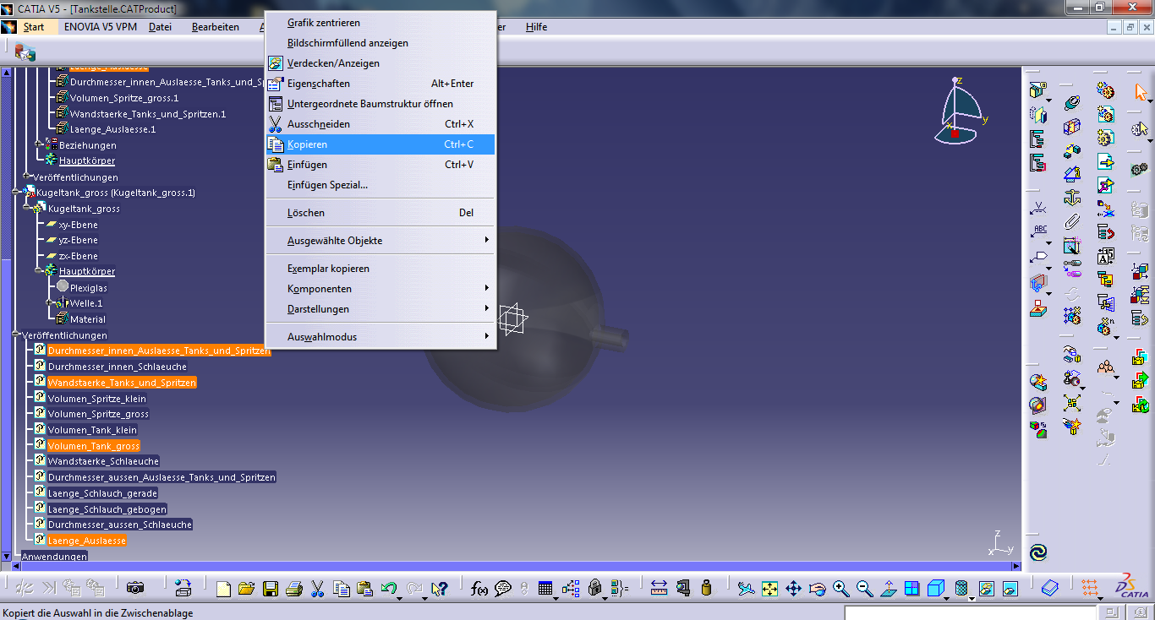
Task: Collapse the Hauptkörper node above Plexiglas
Action: pos(39,271)
